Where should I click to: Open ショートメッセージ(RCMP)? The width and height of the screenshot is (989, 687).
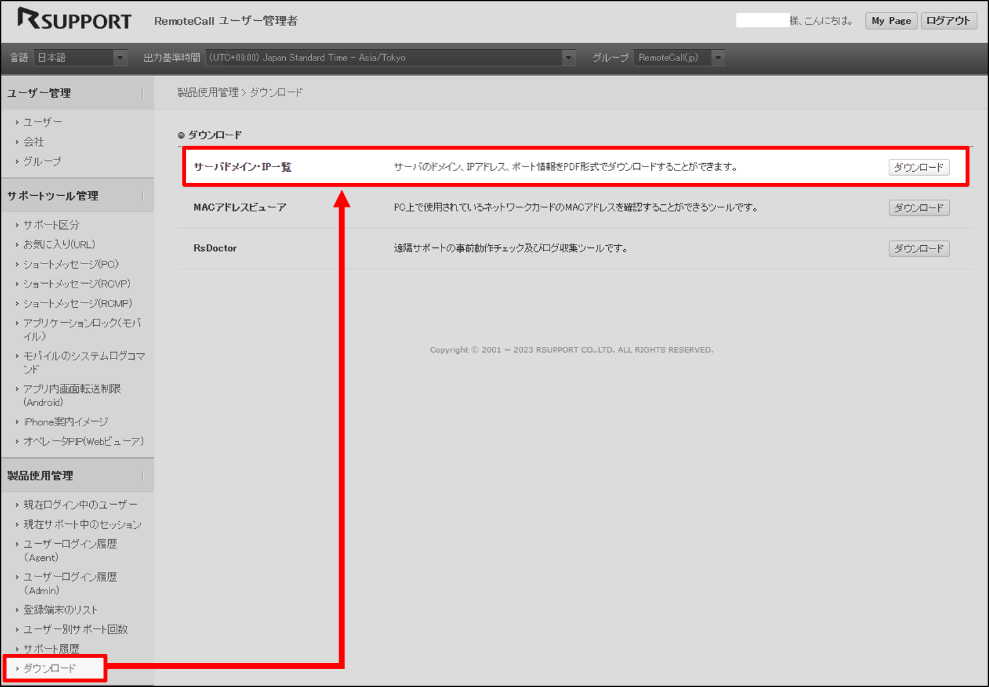pyautogui.click(x=77, y=303)
